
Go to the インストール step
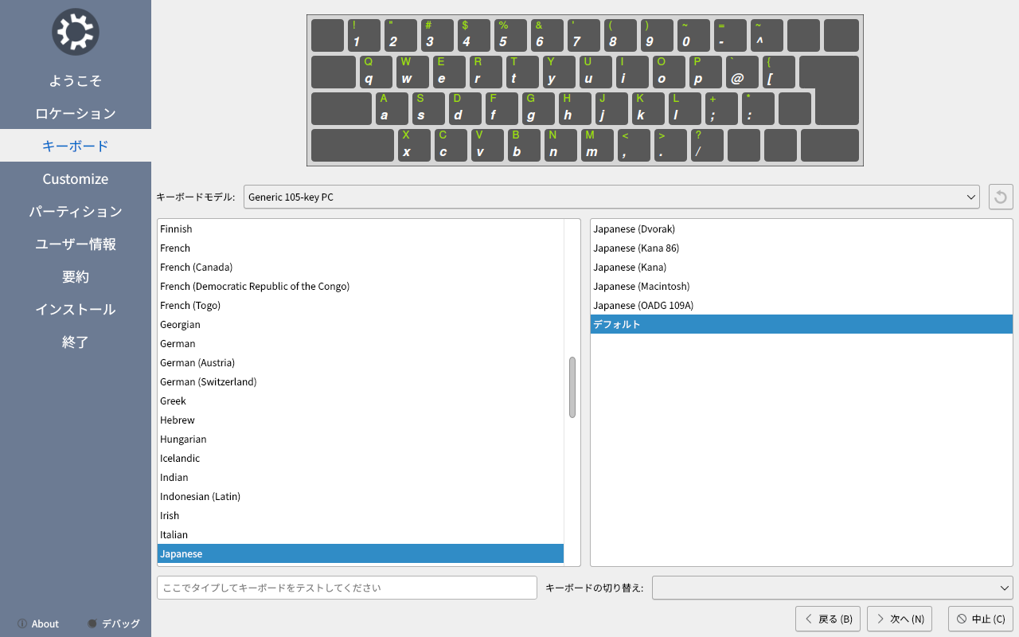click(76, 309)
